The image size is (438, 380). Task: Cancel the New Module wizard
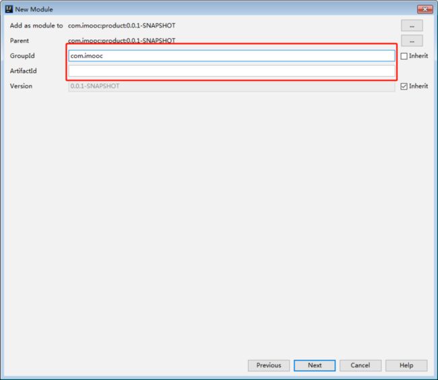coord(361,365)
